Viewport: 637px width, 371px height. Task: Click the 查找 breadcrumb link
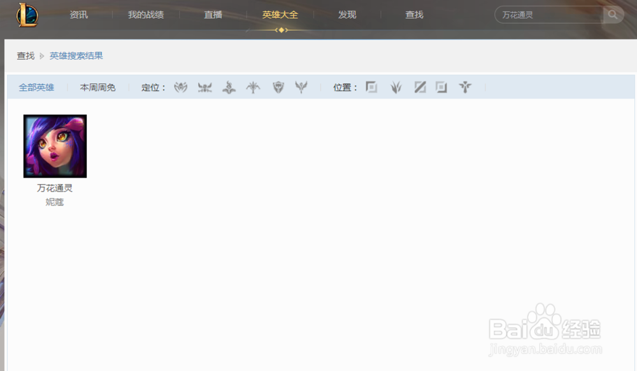25,56
